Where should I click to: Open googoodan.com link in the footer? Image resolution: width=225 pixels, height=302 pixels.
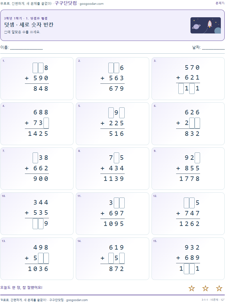(77, 300)
